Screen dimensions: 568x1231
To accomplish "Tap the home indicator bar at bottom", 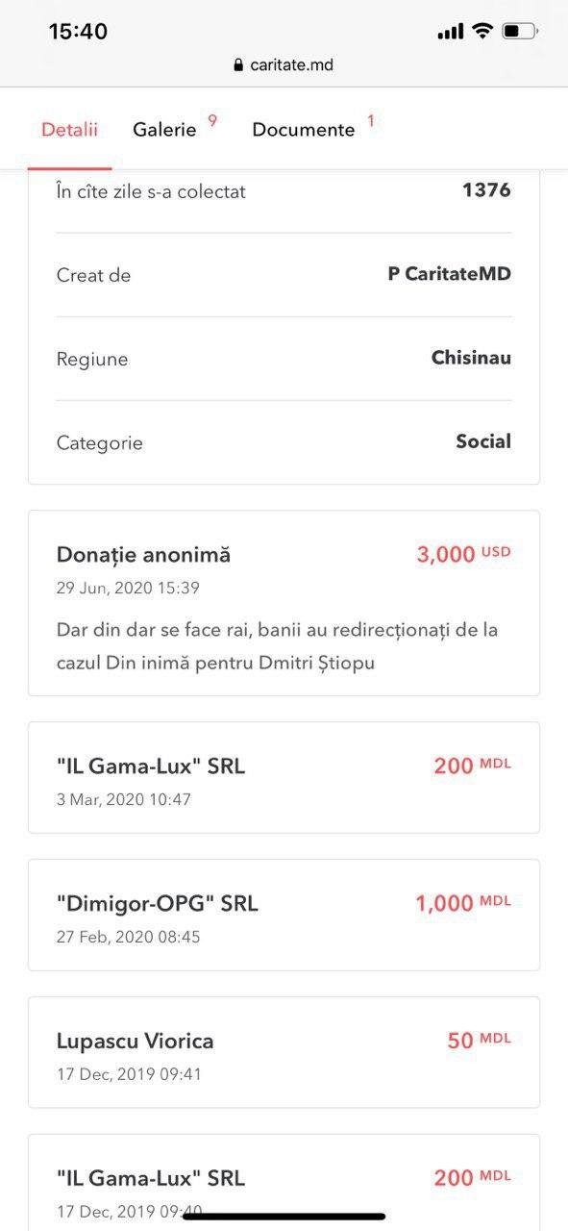I will [x=284, y=1217].
